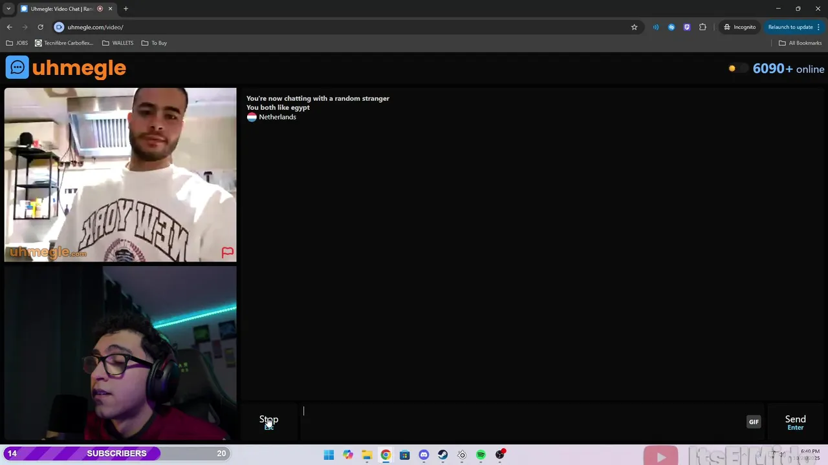
Task: Open the tab search dropdown arrow
Action: [x=8, y=8]
